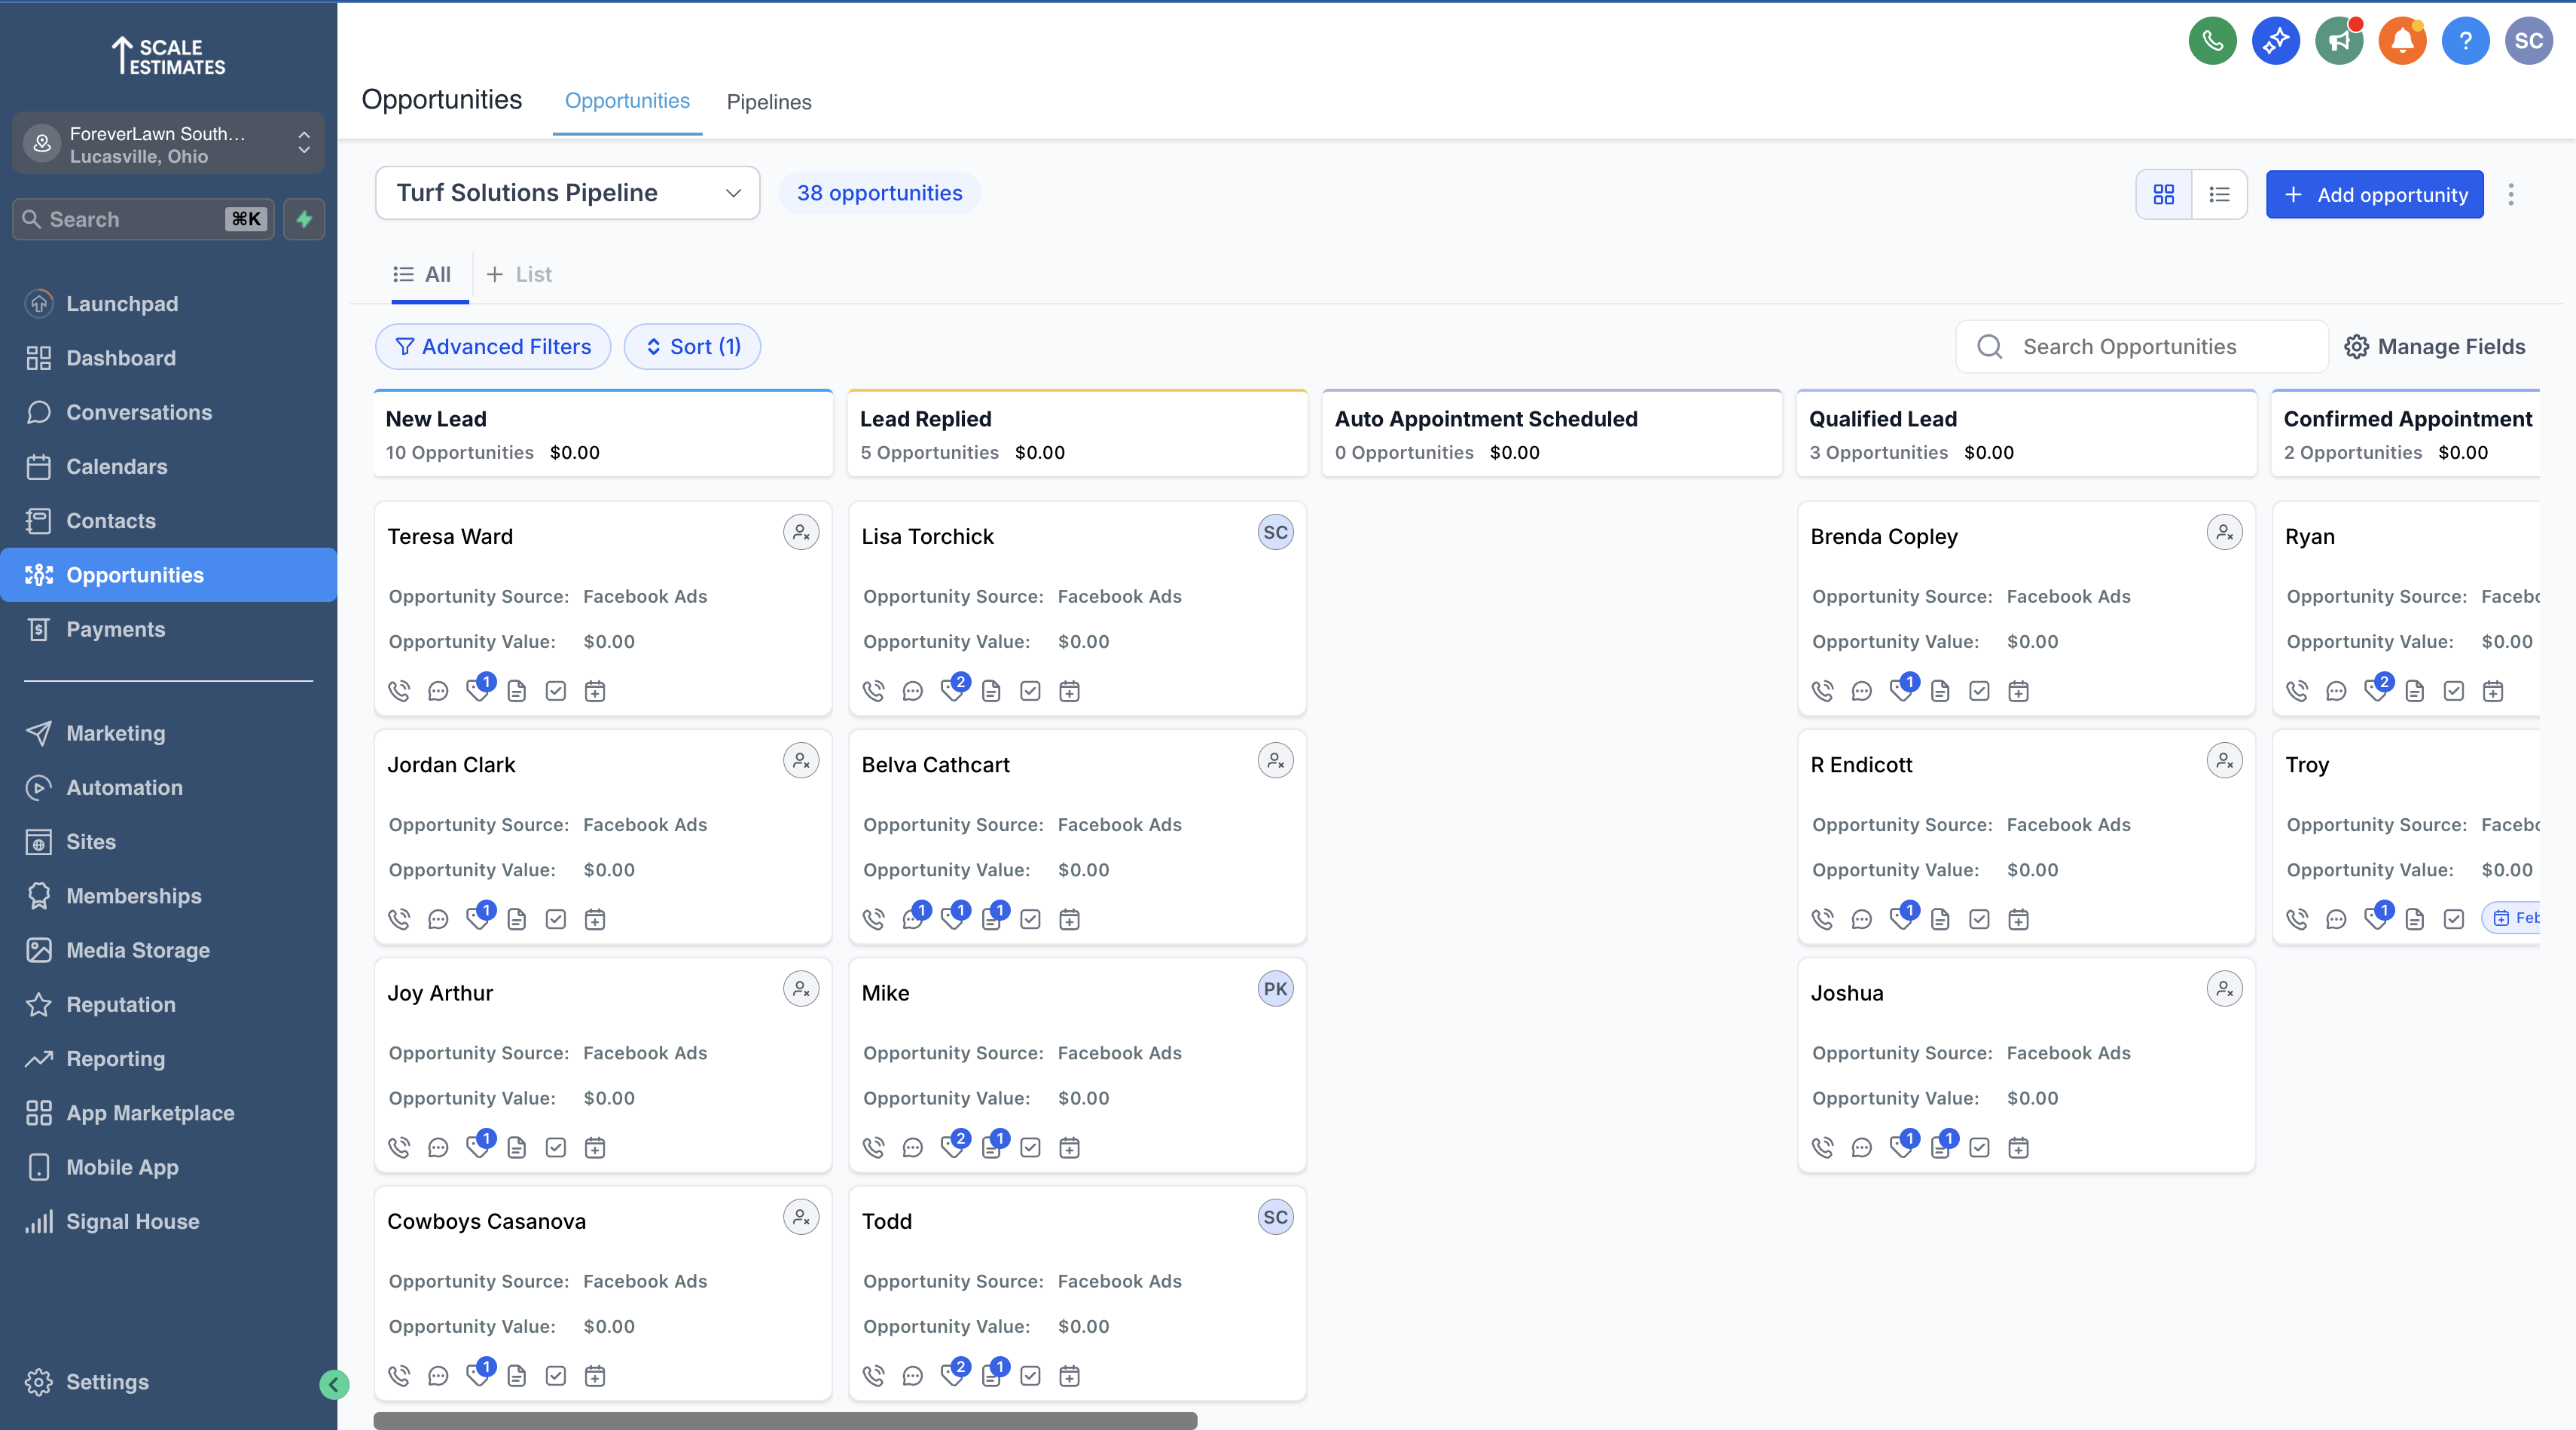Click the call icon on Teresa Ward card
Screen dimensions: 2576x1430
(x=399, y=691)
